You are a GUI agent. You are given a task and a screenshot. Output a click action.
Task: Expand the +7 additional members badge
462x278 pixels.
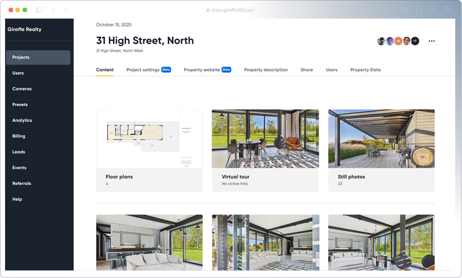pos(415,41)
